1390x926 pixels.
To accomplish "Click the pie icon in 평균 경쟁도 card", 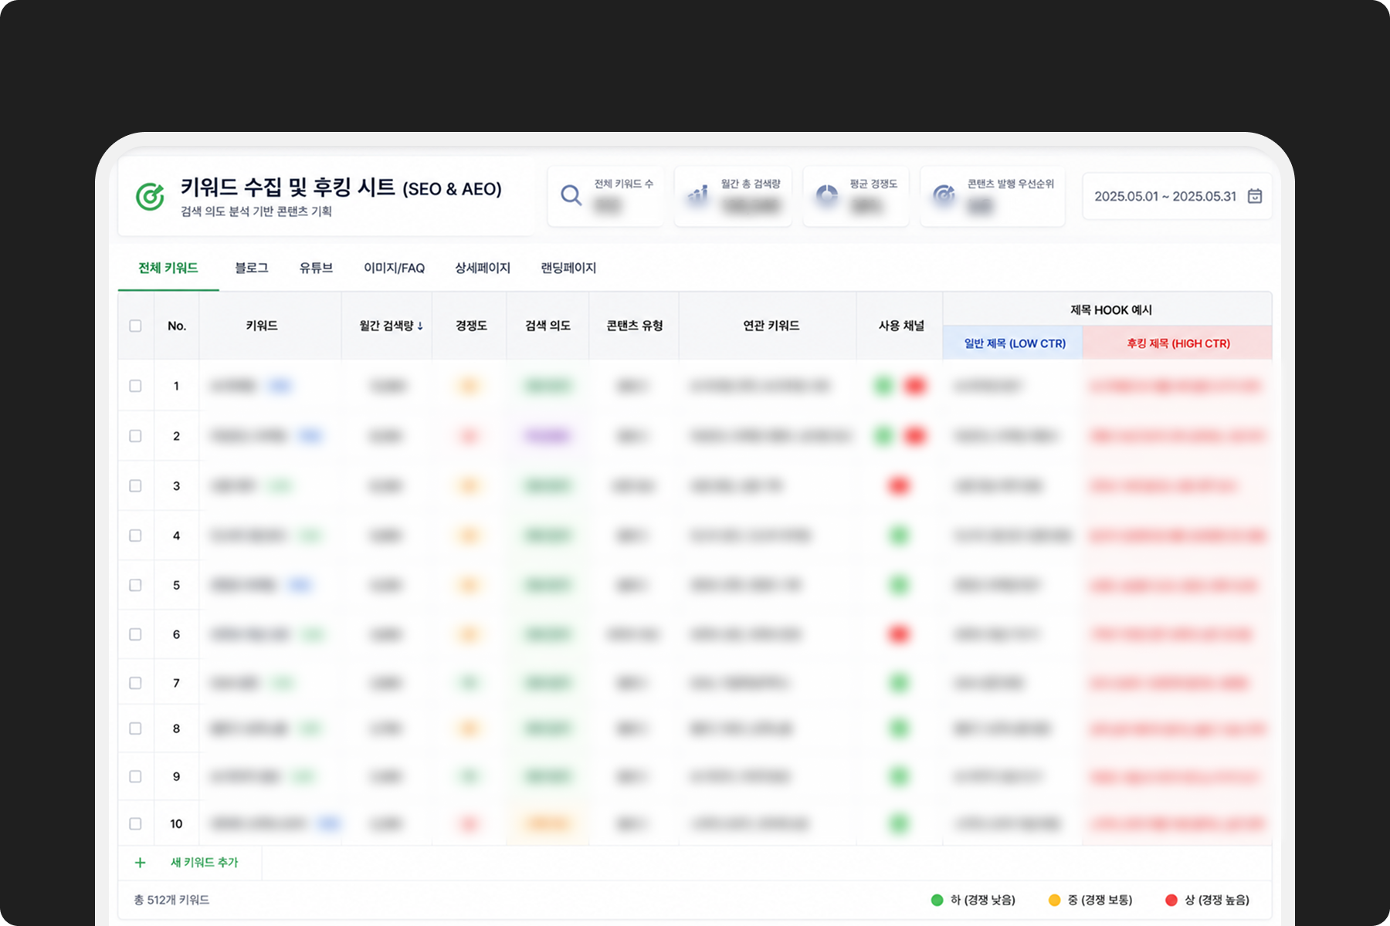I will click(x=827, y=195).
